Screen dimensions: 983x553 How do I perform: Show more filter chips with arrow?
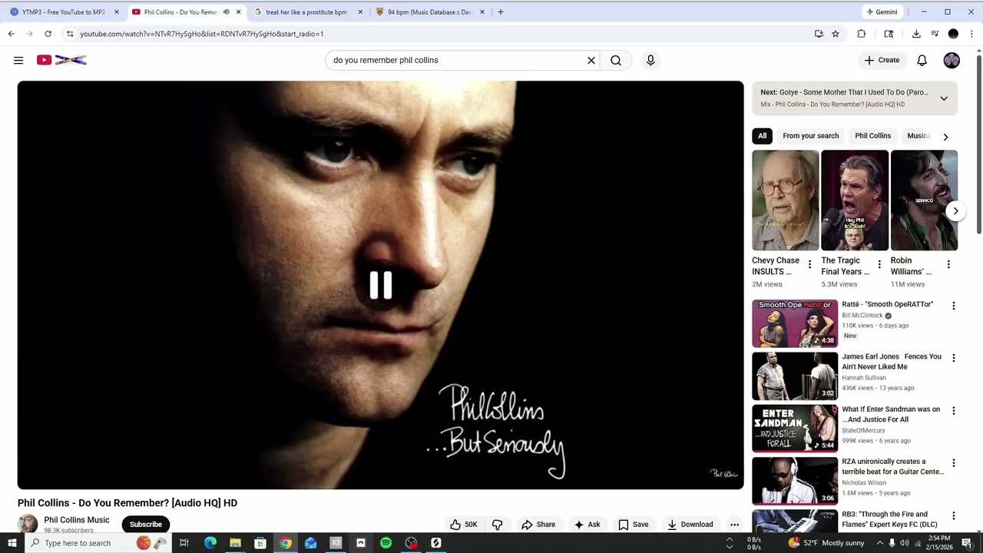point(945,137)
